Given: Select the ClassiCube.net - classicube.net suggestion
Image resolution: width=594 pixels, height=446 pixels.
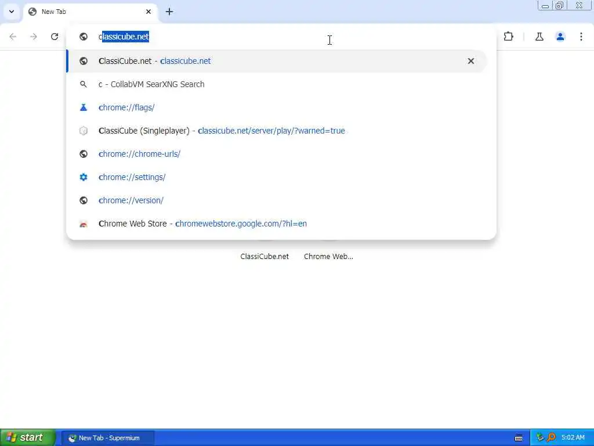Looking at the screenshot, I should click(x=277, y=61).
